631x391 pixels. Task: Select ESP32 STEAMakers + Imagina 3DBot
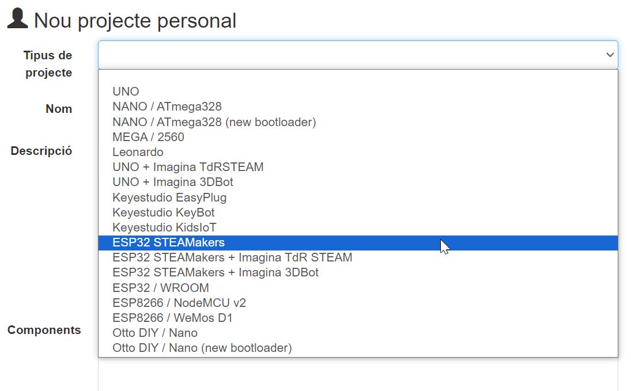point(216,272)
